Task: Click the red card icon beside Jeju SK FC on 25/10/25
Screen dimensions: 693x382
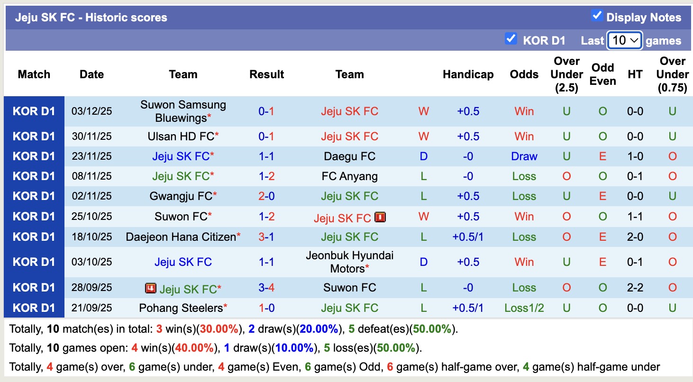Action: coord(380,217)
